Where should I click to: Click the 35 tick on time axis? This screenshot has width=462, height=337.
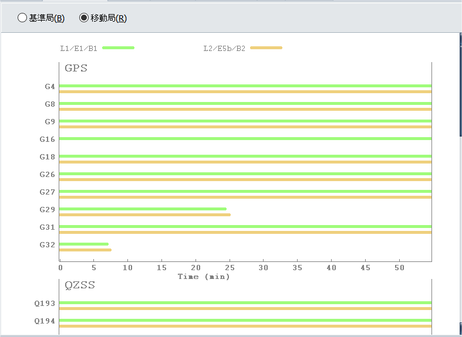click(x=298, y=268)
